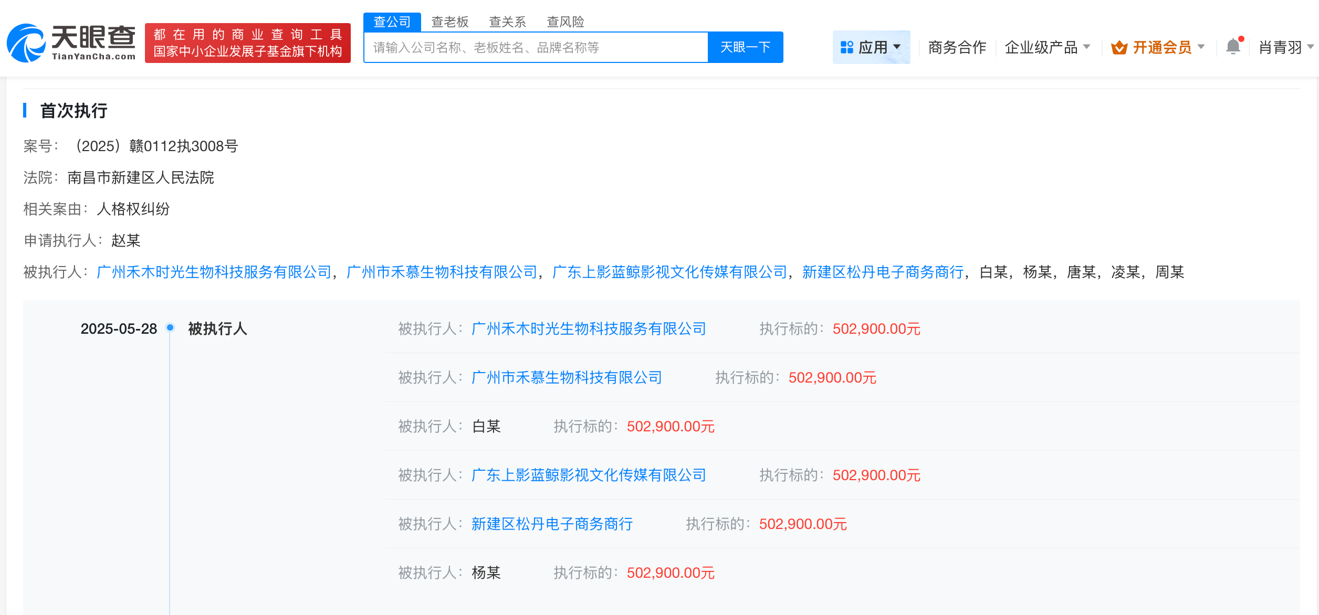The image size is (1319, 615).
Task: Open the 商务合作 menu item
Action: click(957, 47)
